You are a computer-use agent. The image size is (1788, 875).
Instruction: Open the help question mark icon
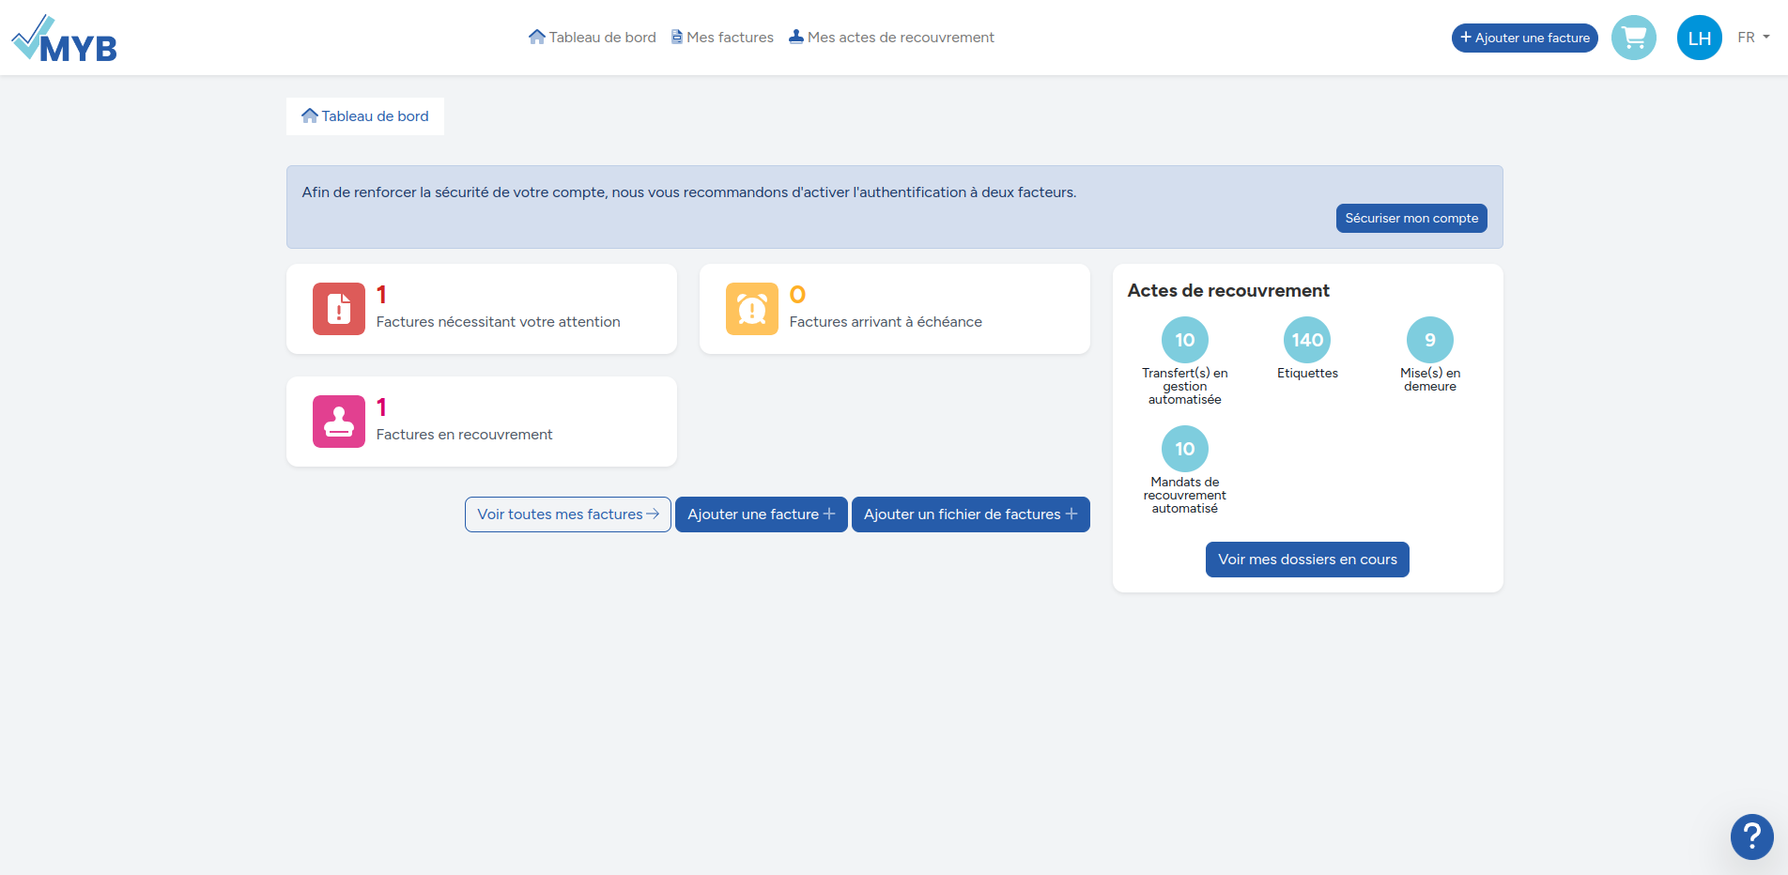point(1751,836)
